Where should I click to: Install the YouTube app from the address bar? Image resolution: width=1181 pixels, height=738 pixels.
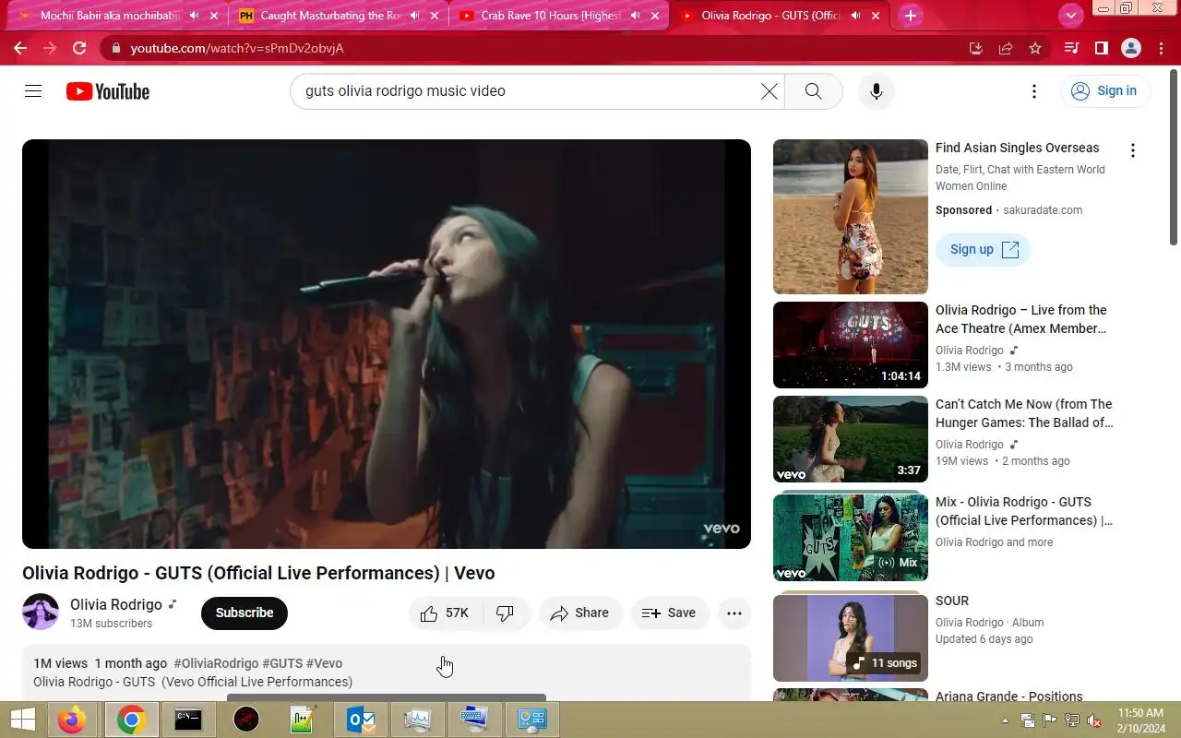pyautogui.click(x=976, y=48)
